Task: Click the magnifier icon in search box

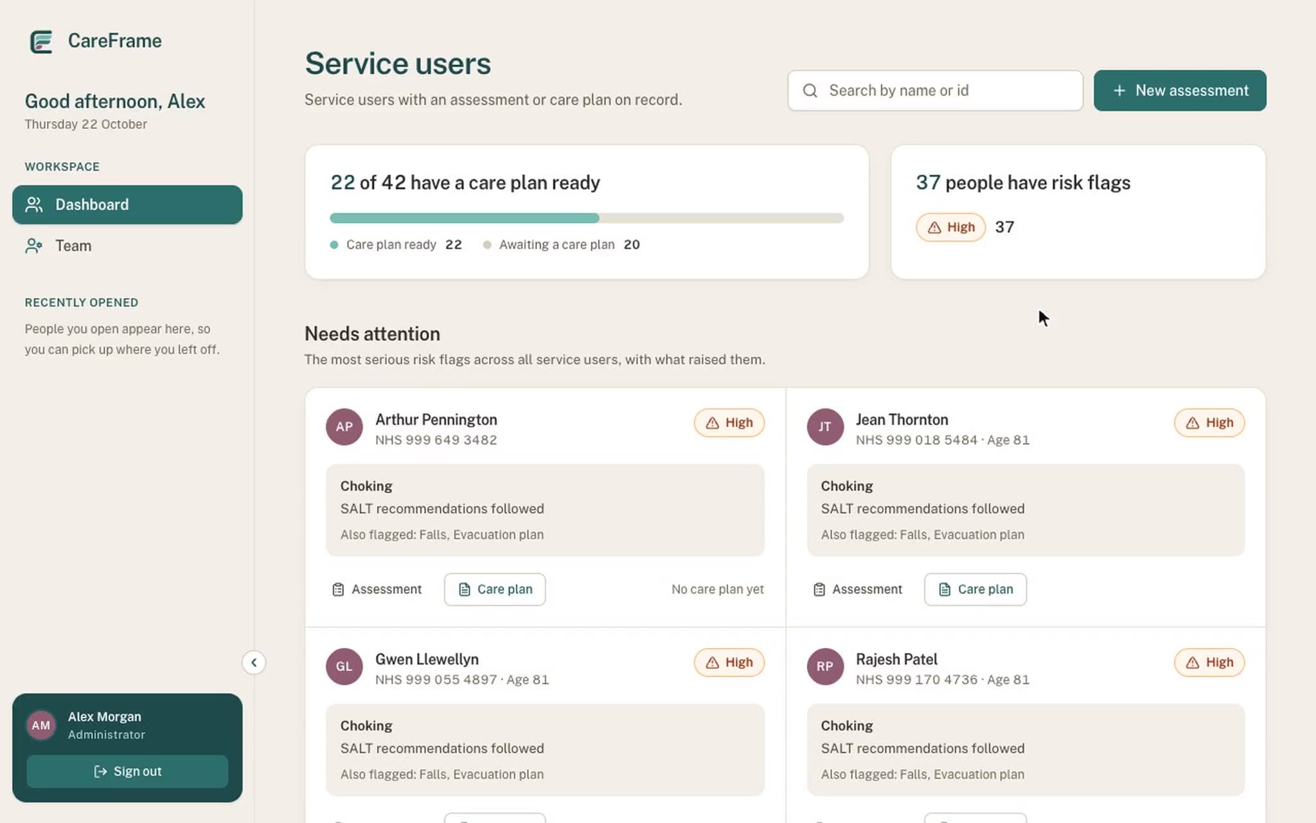Action: [x=810, y=91]
